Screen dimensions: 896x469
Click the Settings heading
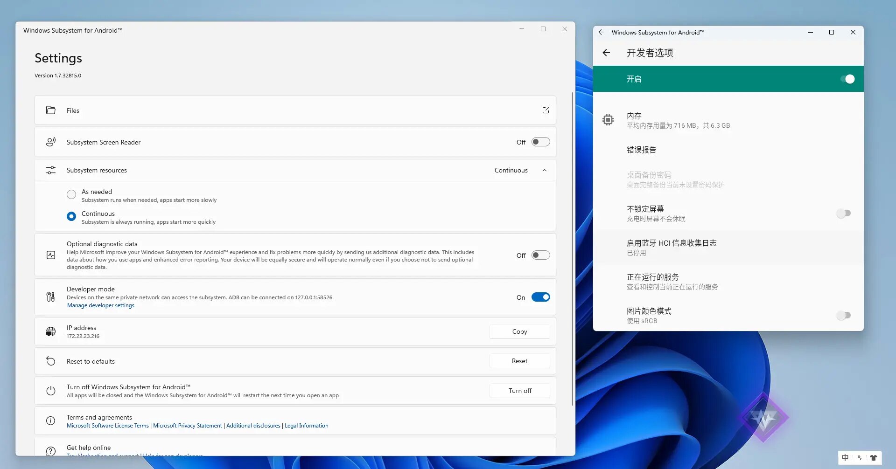pos(58,58)
